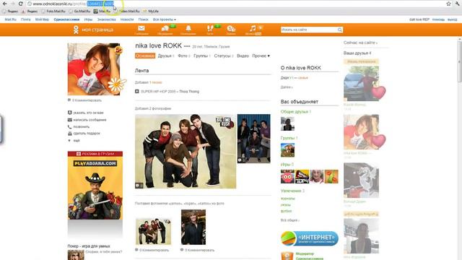The image size is (462, 260).
Task: Click ИНТЕРНЕТ banner advertisement
Action: pos(310,238)
